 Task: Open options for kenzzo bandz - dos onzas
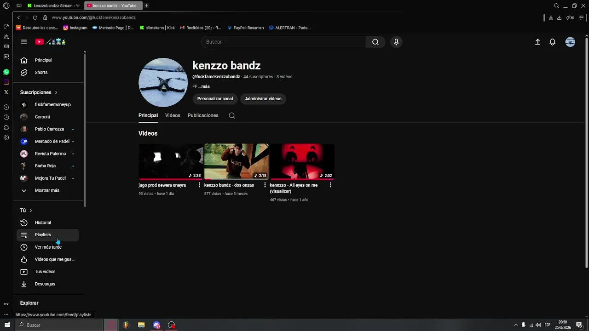tap(265, 185)
